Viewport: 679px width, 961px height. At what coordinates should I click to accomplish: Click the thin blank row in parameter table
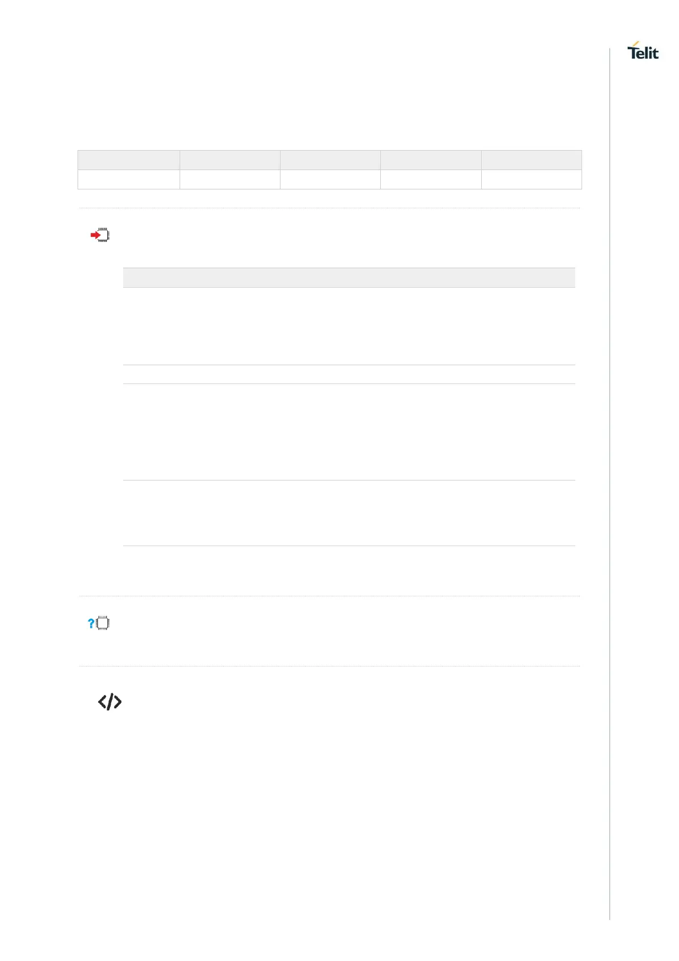pos(349,374)
